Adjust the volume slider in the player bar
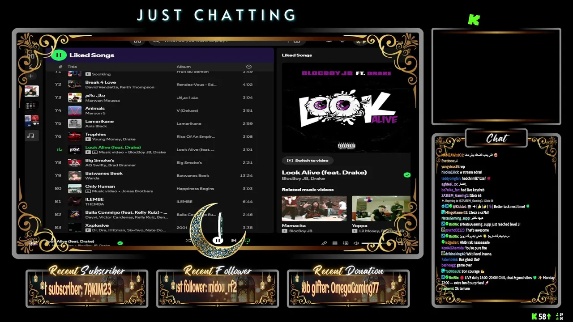 376,243
